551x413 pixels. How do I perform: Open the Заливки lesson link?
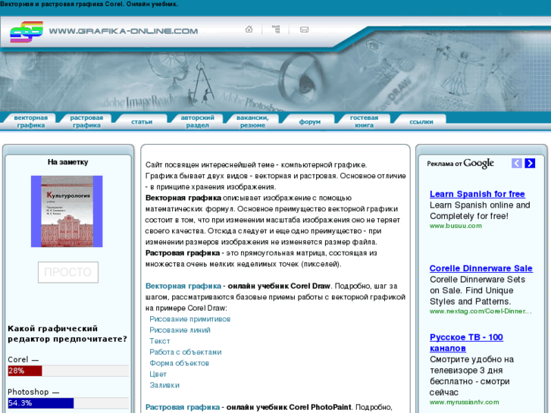[164, 385]
